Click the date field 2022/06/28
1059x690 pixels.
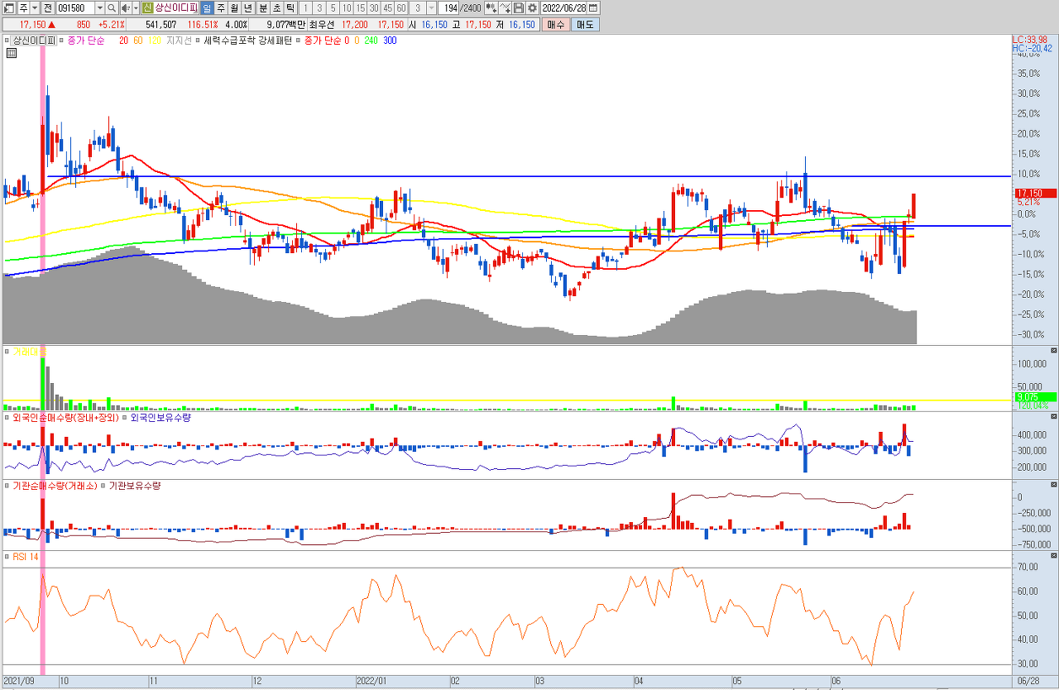[564, 8]
